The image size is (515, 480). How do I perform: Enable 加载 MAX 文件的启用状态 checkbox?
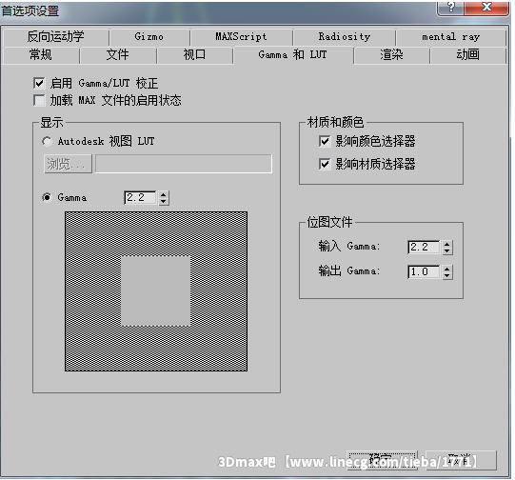39,100
